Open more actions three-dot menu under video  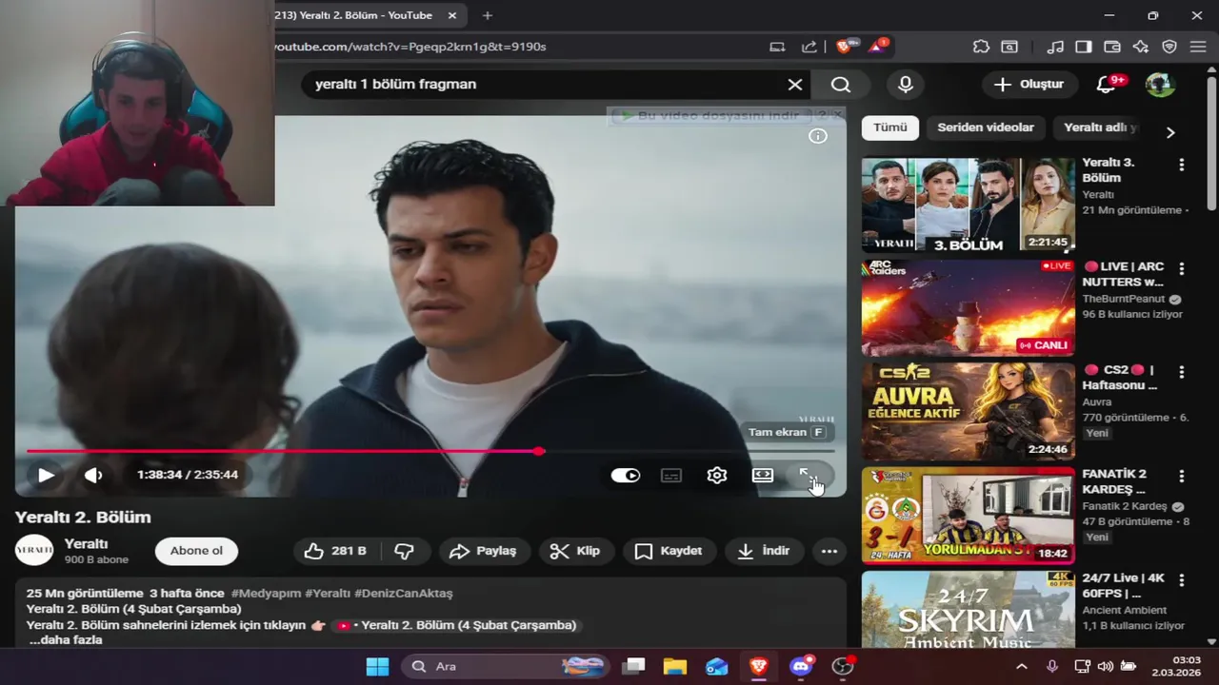pos(829,551)
